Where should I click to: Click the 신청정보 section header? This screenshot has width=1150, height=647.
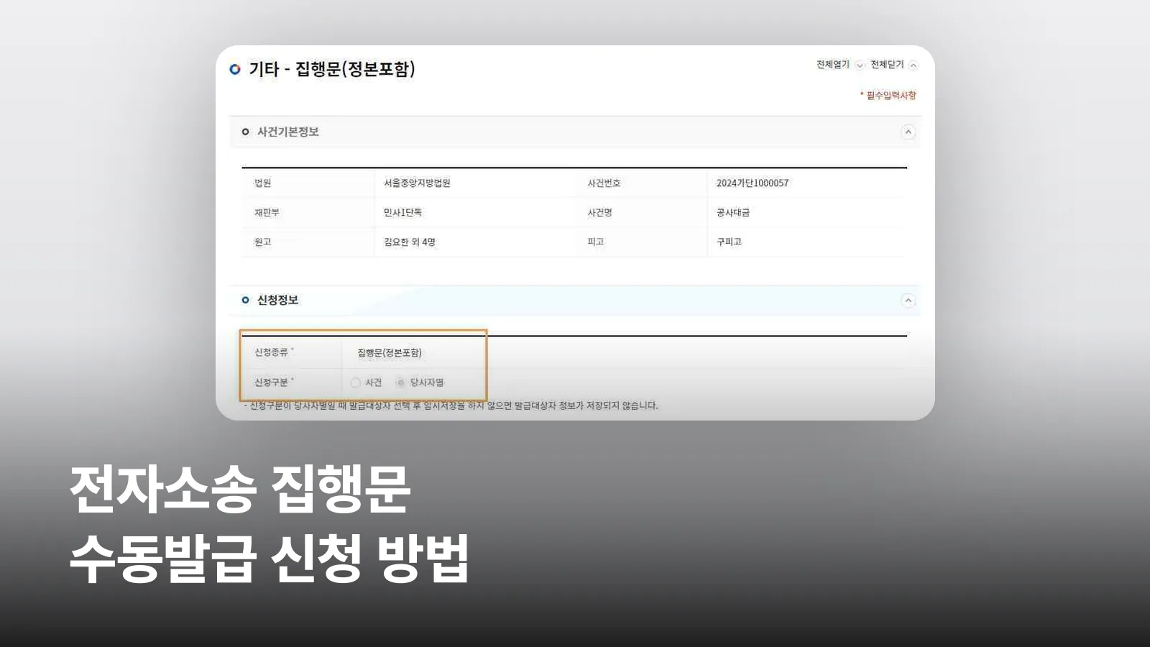click(574, 300)
